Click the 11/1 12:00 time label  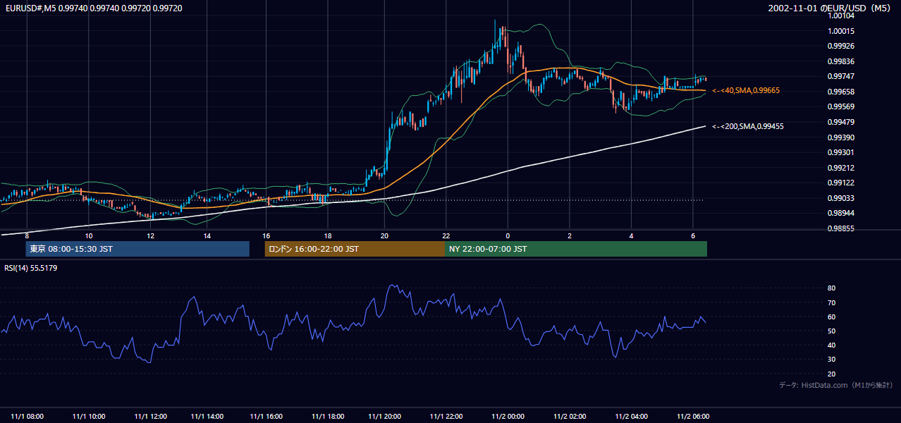click(150, 417)
